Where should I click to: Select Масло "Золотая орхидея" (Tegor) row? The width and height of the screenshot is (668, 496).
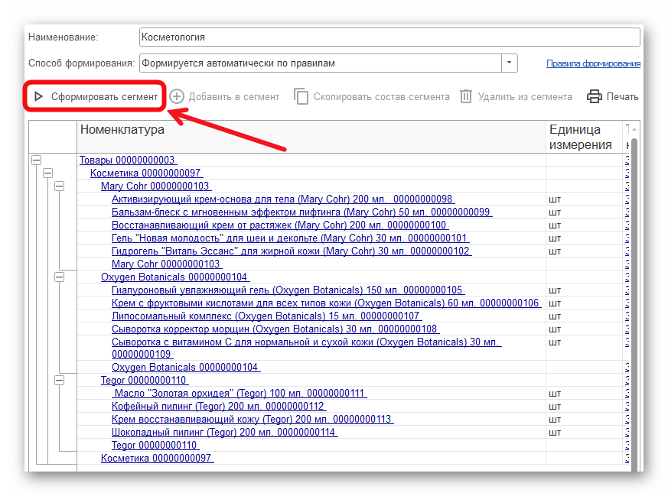coord(240,394)
